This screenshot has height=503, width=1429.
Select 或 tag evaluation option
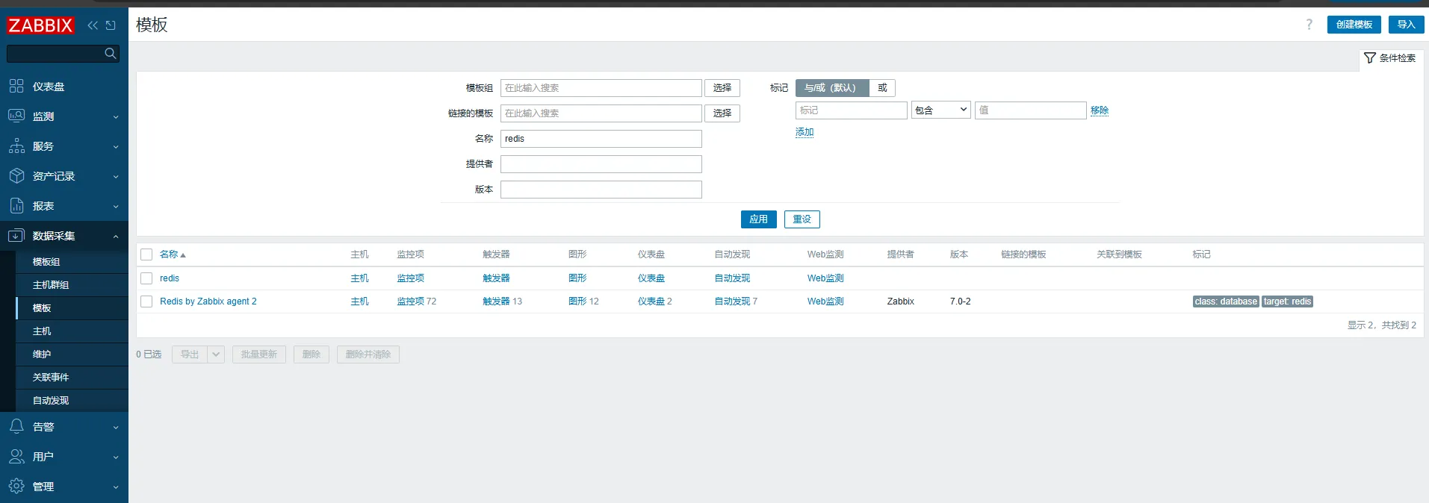[882, 88]
